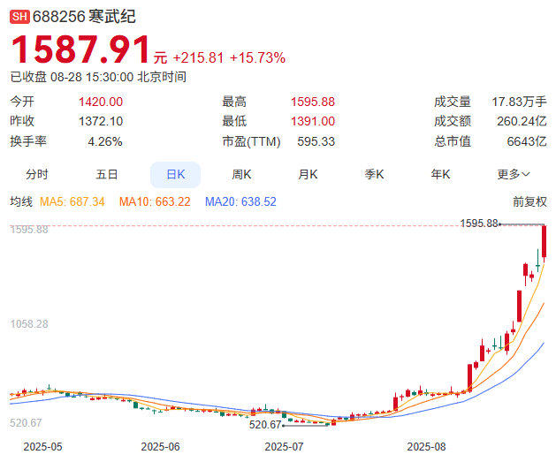Select the 日K daily candlestick tab
The image size is (556, 462).
(176, 175)
